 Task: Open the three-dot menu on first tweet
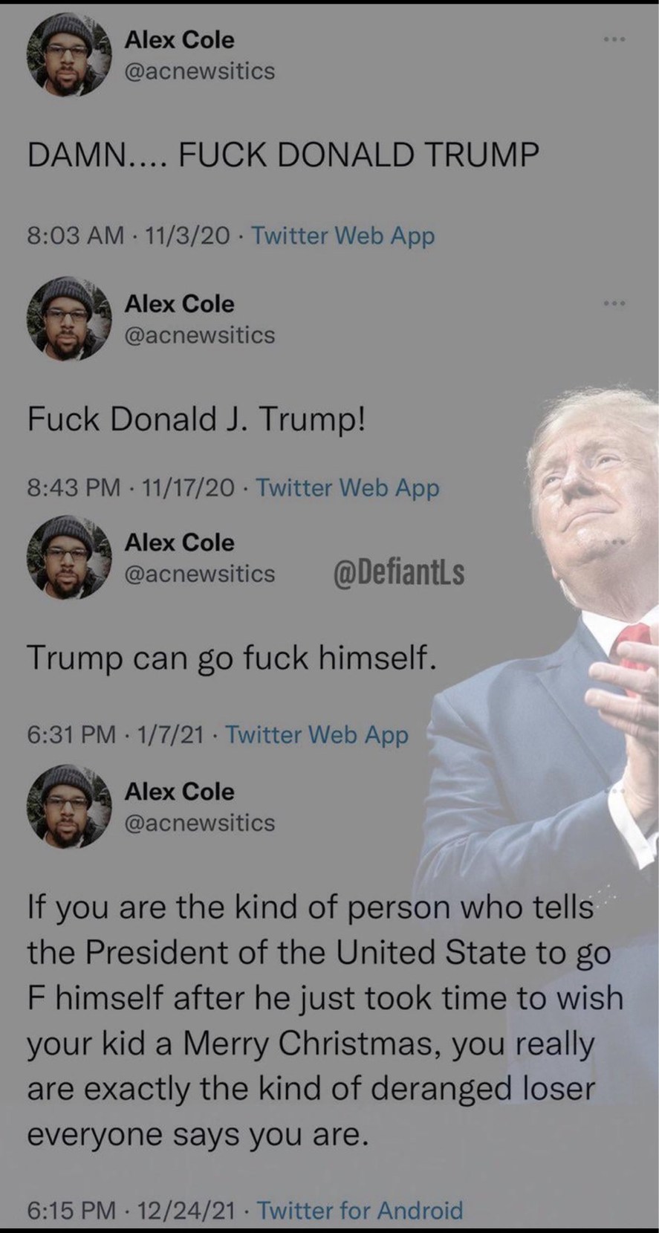614,39
